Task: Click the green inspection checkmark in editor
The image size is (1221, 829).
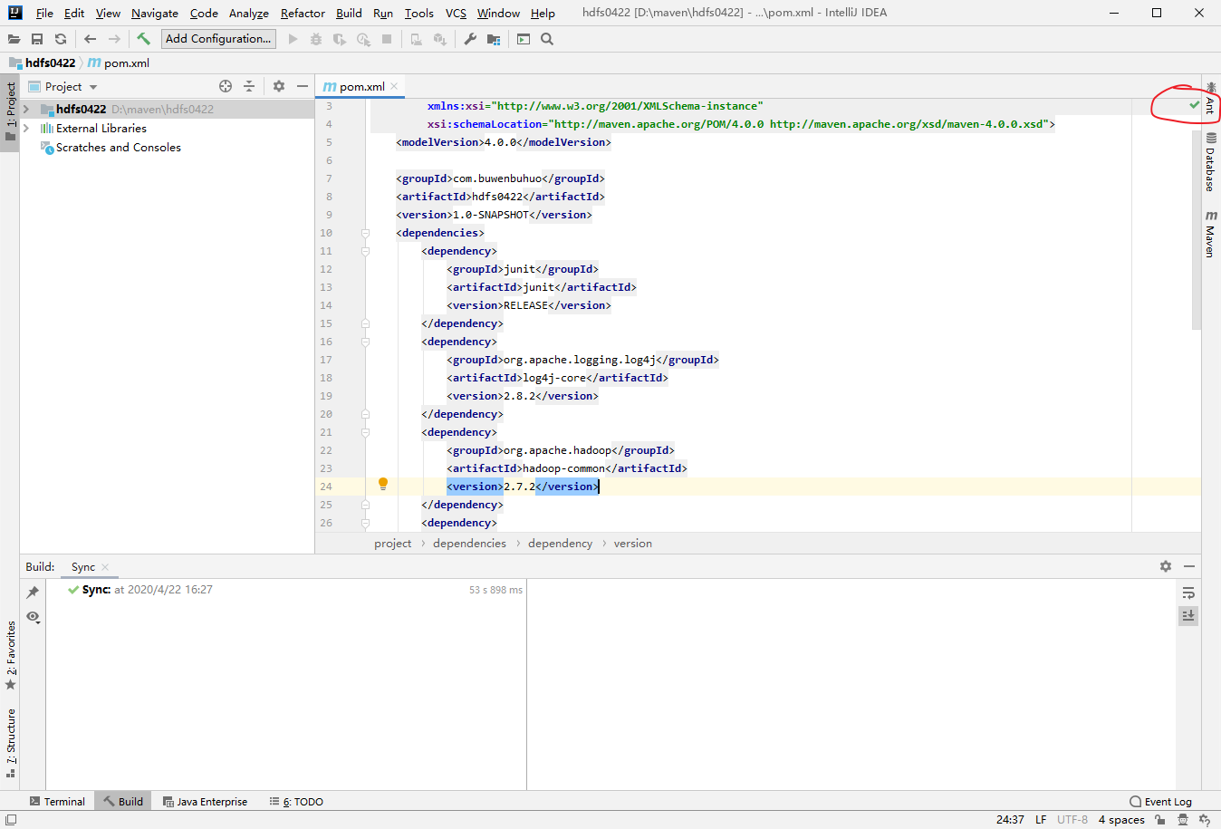Action: click(1195, 106)
